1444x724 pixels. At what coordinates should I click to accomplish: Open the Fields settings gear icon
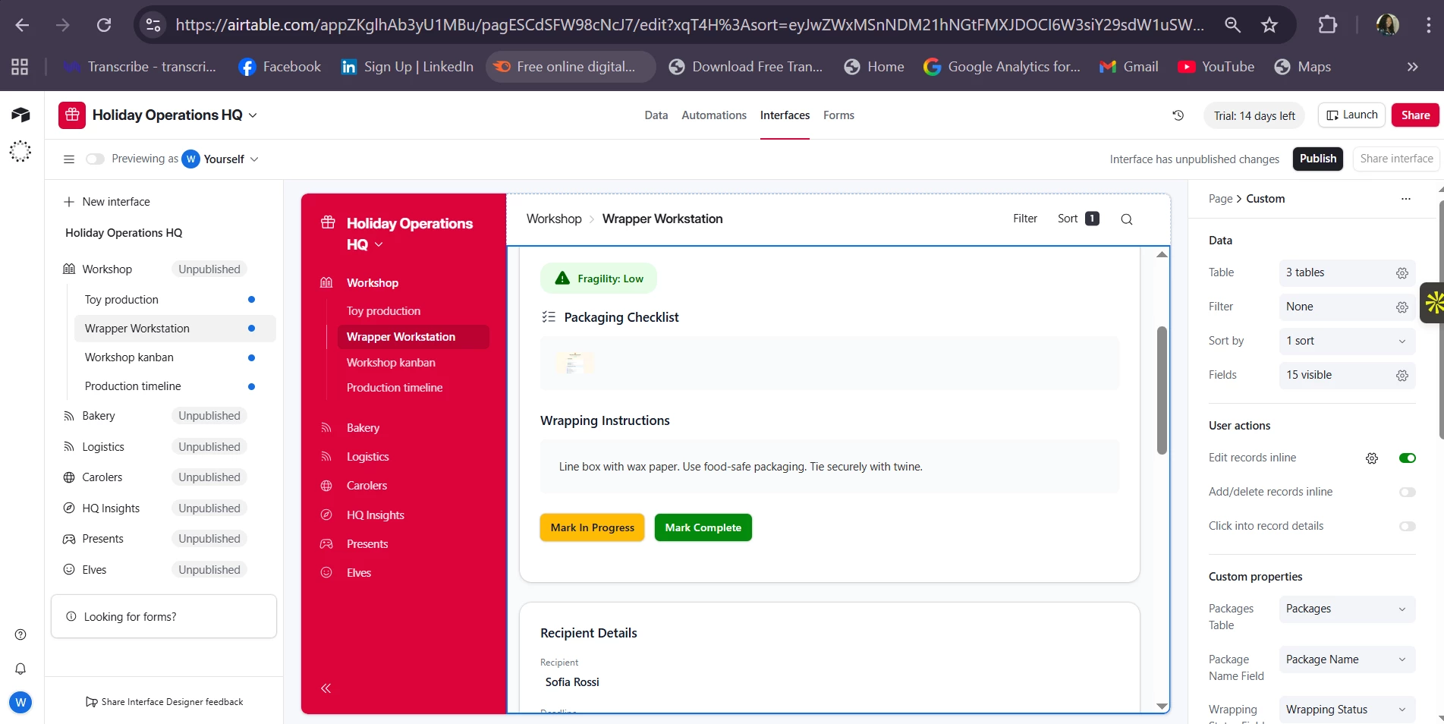1402,376
